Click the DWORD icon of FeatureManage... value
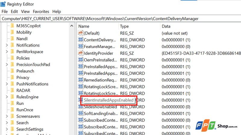This screenshot has height=135, width=241. pos(80,46)
